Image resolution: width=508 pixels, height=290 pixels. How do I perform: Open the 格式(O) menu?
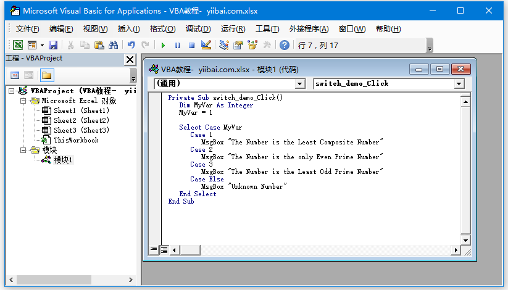click(162, 29)
